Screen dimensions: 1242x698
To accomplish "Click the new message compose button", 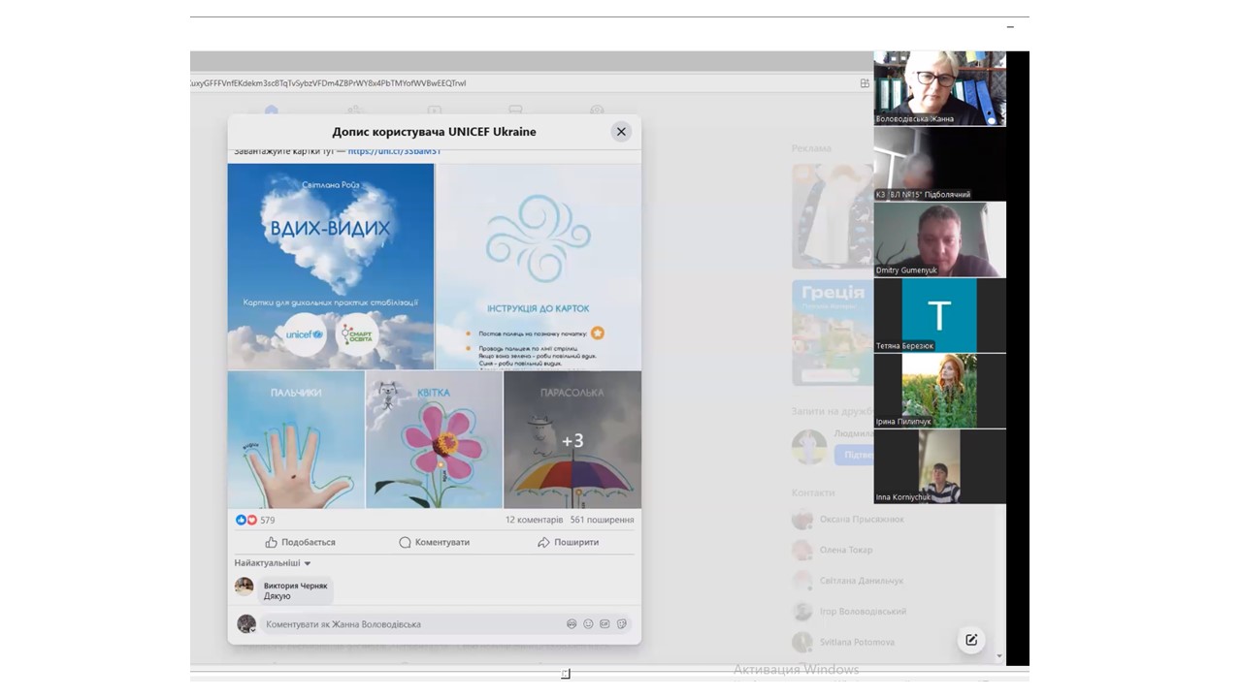I will tap(970, 639).
